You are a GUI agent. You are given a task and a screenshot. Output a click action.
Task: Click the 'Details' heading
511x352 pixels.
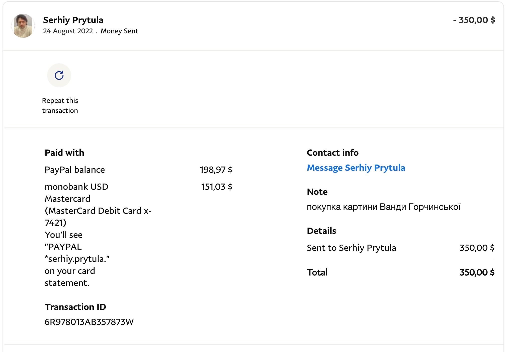(321, 231)
